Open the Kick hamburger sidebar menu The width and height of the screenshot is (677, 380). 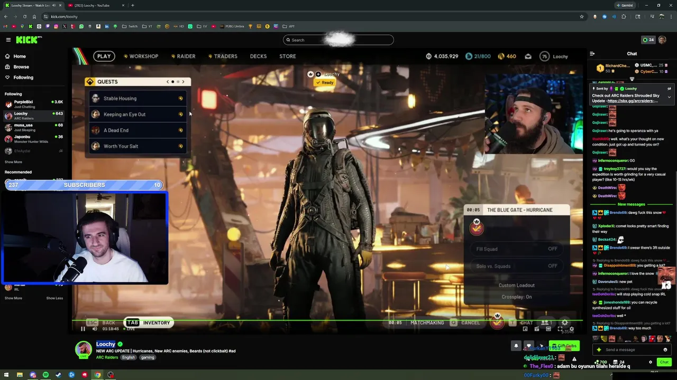point(8,40)
